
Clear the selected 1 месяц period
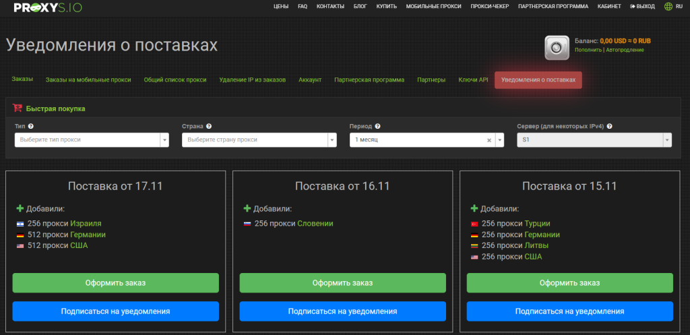pyautogui.click(x=489, y=140)
